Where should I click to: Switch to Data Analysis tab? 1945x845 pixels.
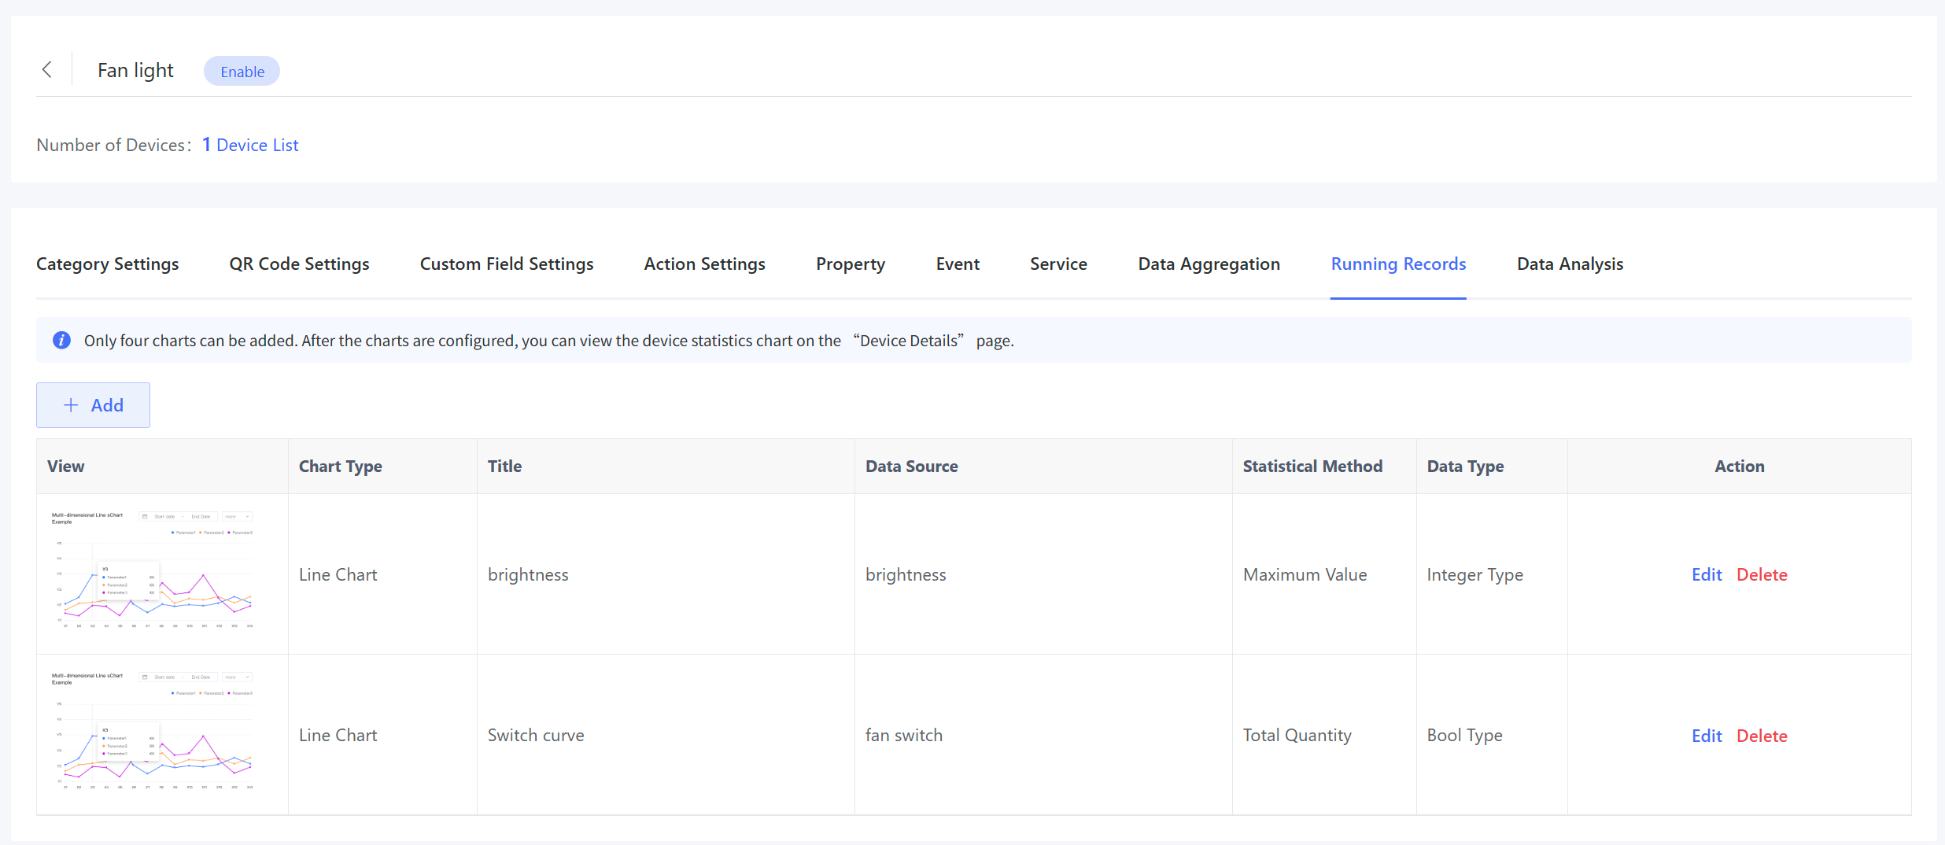1570,264
